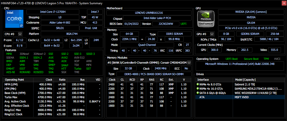Click green status icon for WDC drive
Screen dimensions: 287x121
pos(198,93)
